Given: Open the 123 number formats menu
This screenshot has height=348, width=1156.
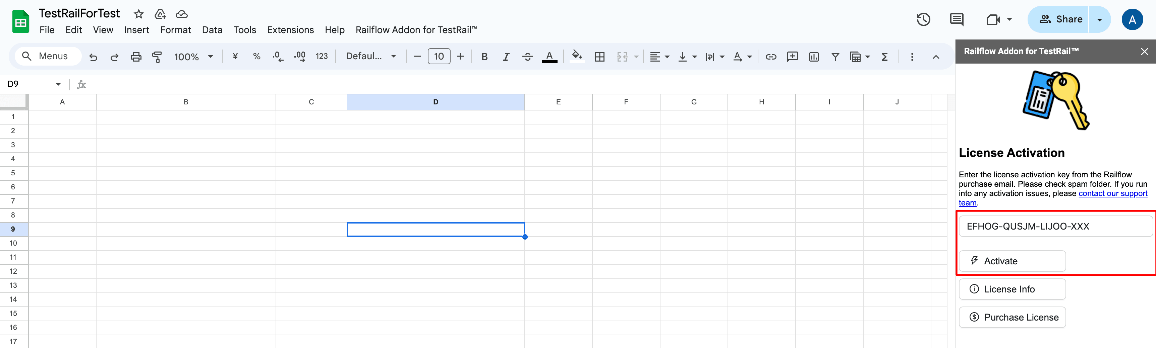Looking at the screenshot, I should pyautogui.click(x=321, y=57).
